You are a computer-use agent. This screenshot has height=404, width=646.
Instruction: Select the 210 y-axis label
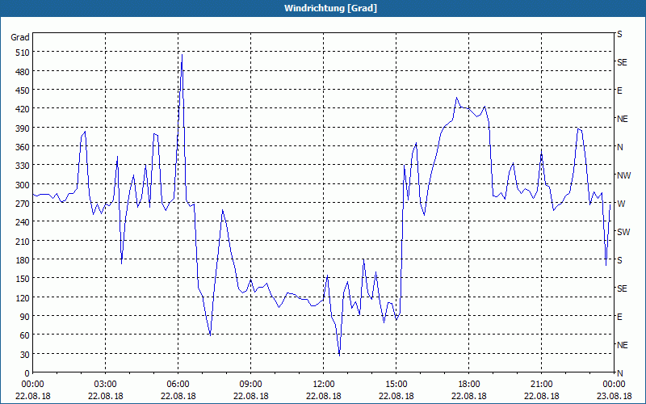click(x=23, y=241)
